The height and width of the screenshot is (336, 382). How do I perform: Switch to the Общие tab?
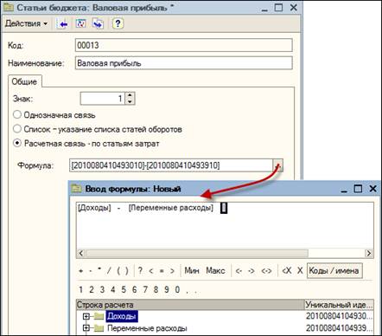click(24, 81)
